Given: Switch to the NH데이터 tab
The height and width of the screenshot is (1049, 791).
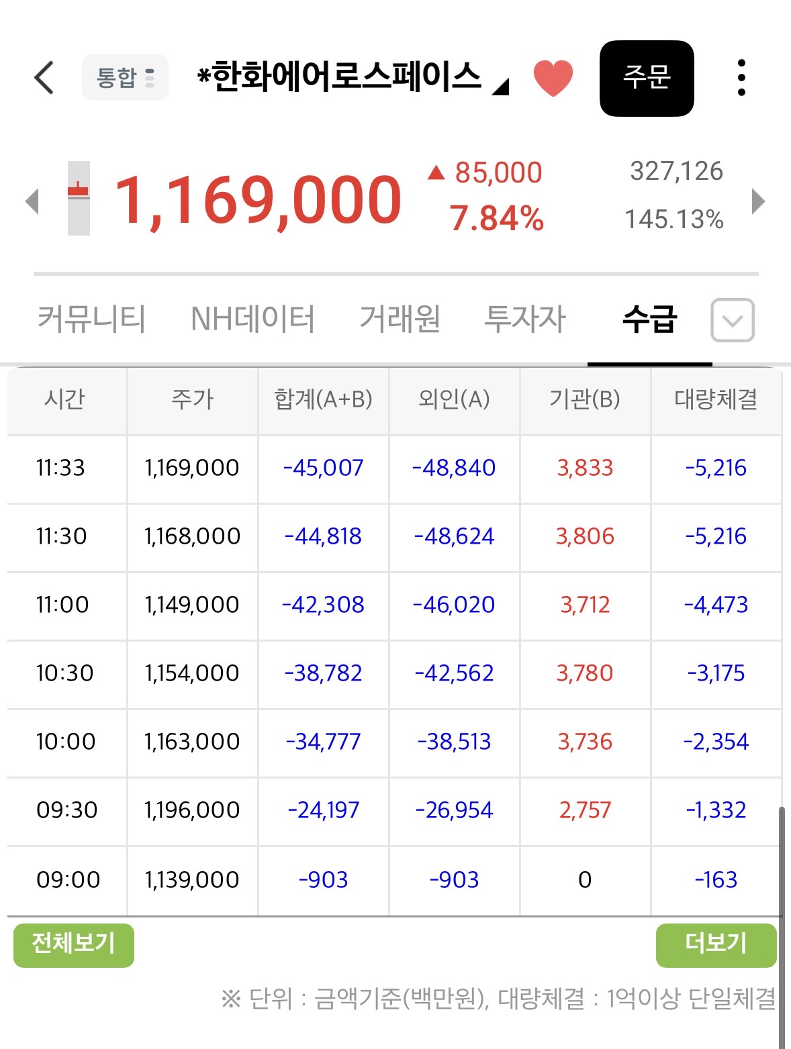Looking at the screenshot, I should 253,319.
